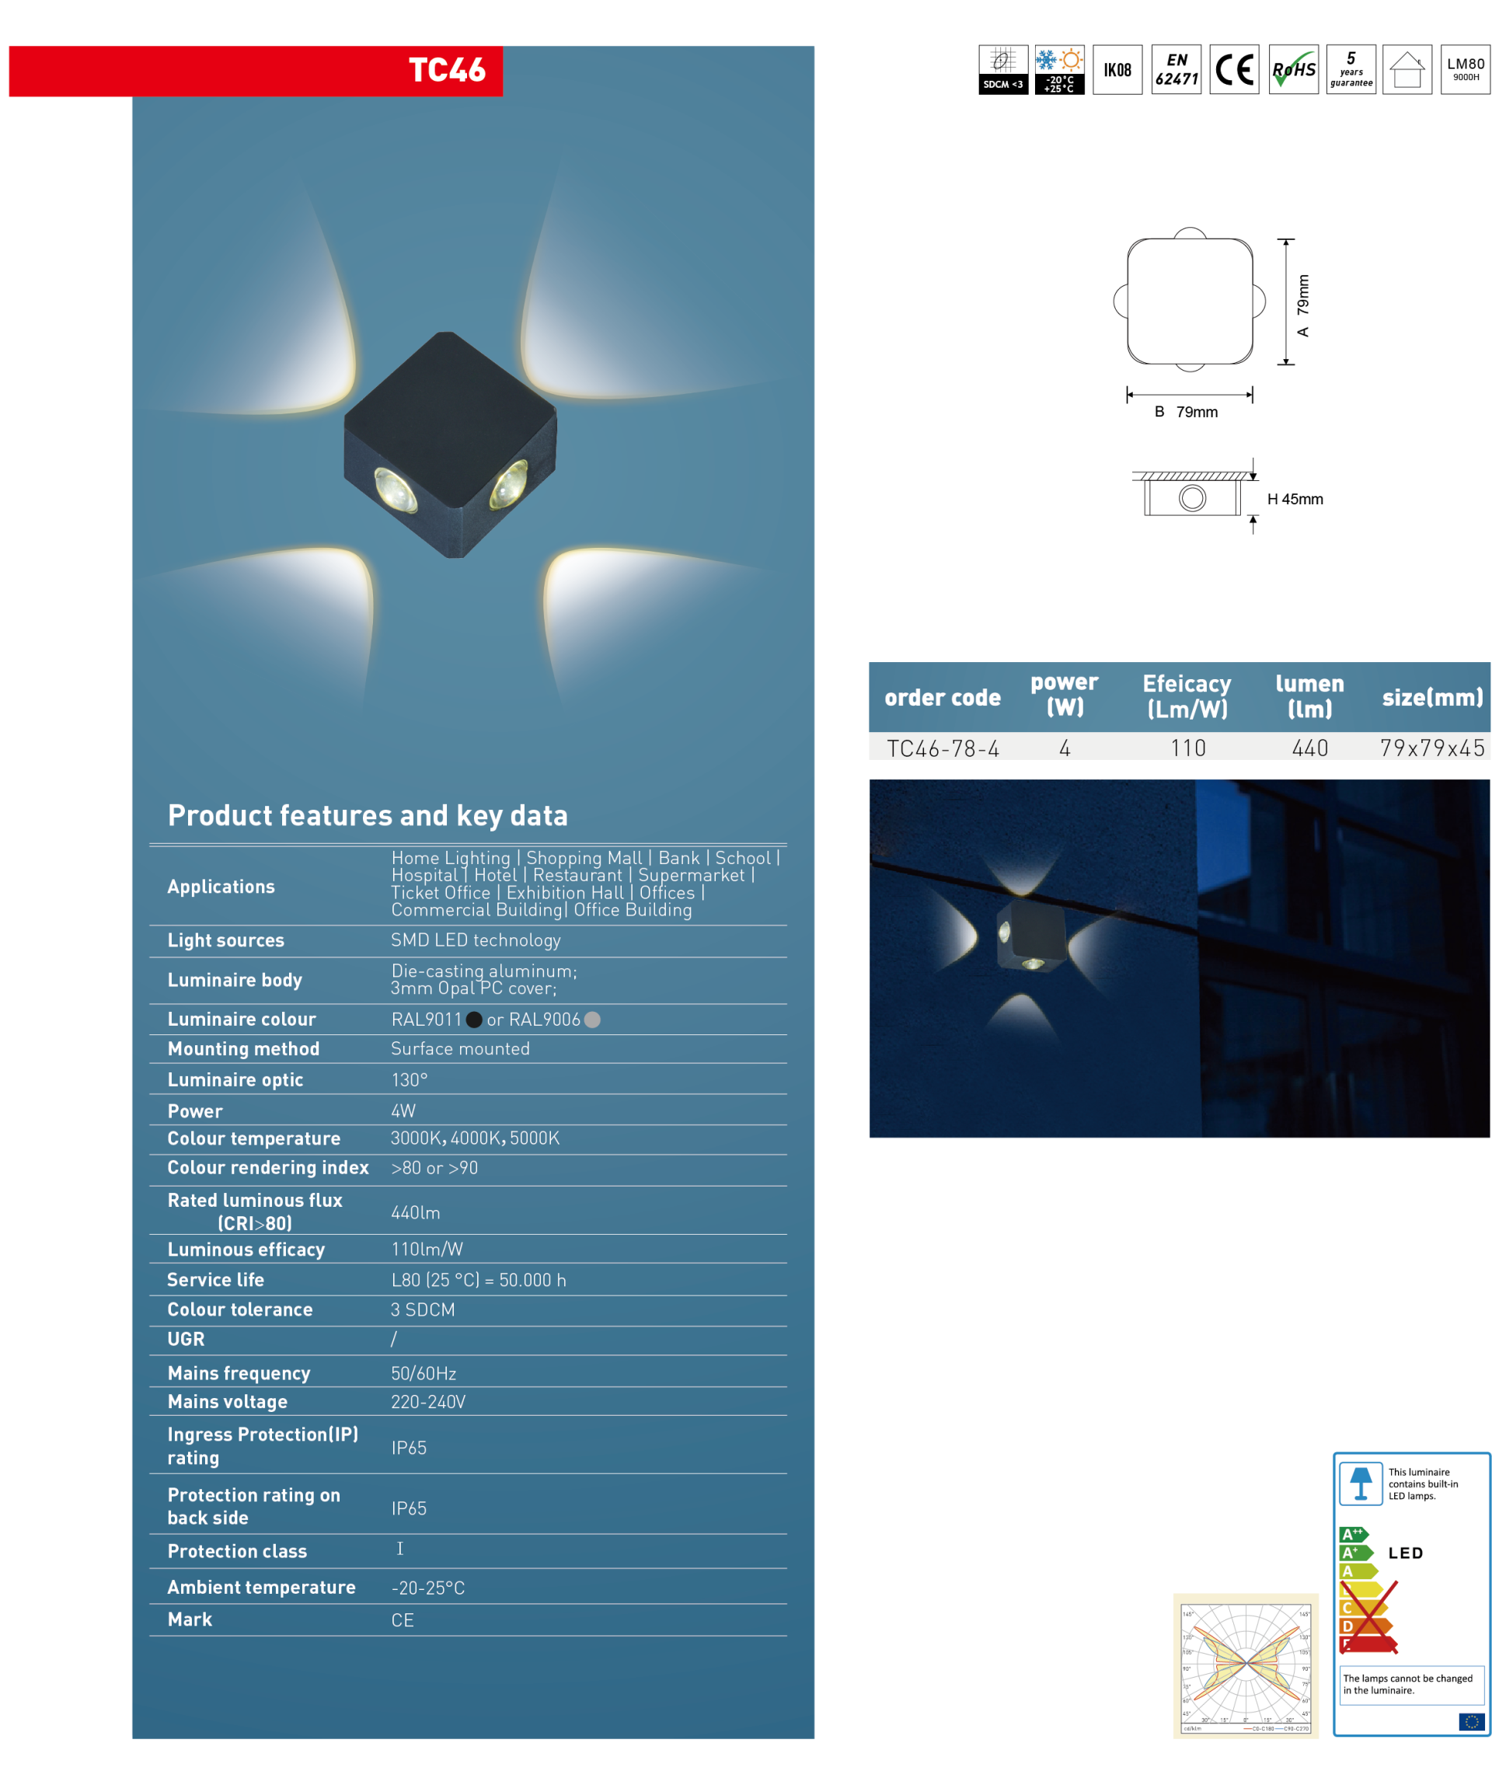Click the '440' lumen table cell

(1309, 748)
